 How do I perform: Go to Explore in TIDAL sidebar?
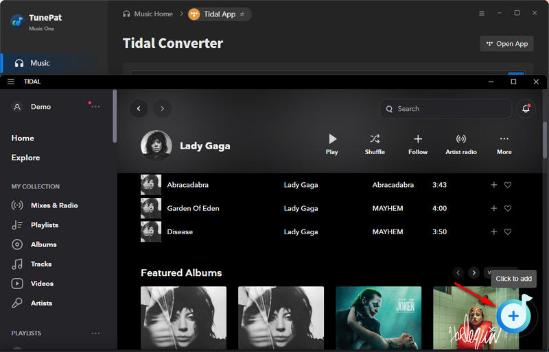click(x=25, y=158)
